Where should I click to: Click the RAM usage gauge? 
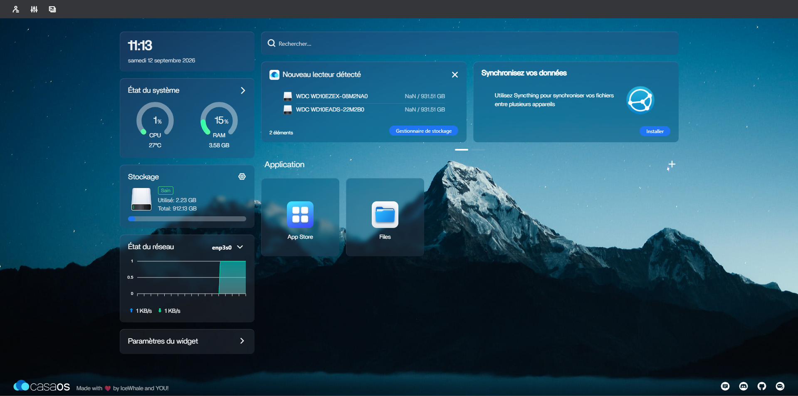coord(219,119)
